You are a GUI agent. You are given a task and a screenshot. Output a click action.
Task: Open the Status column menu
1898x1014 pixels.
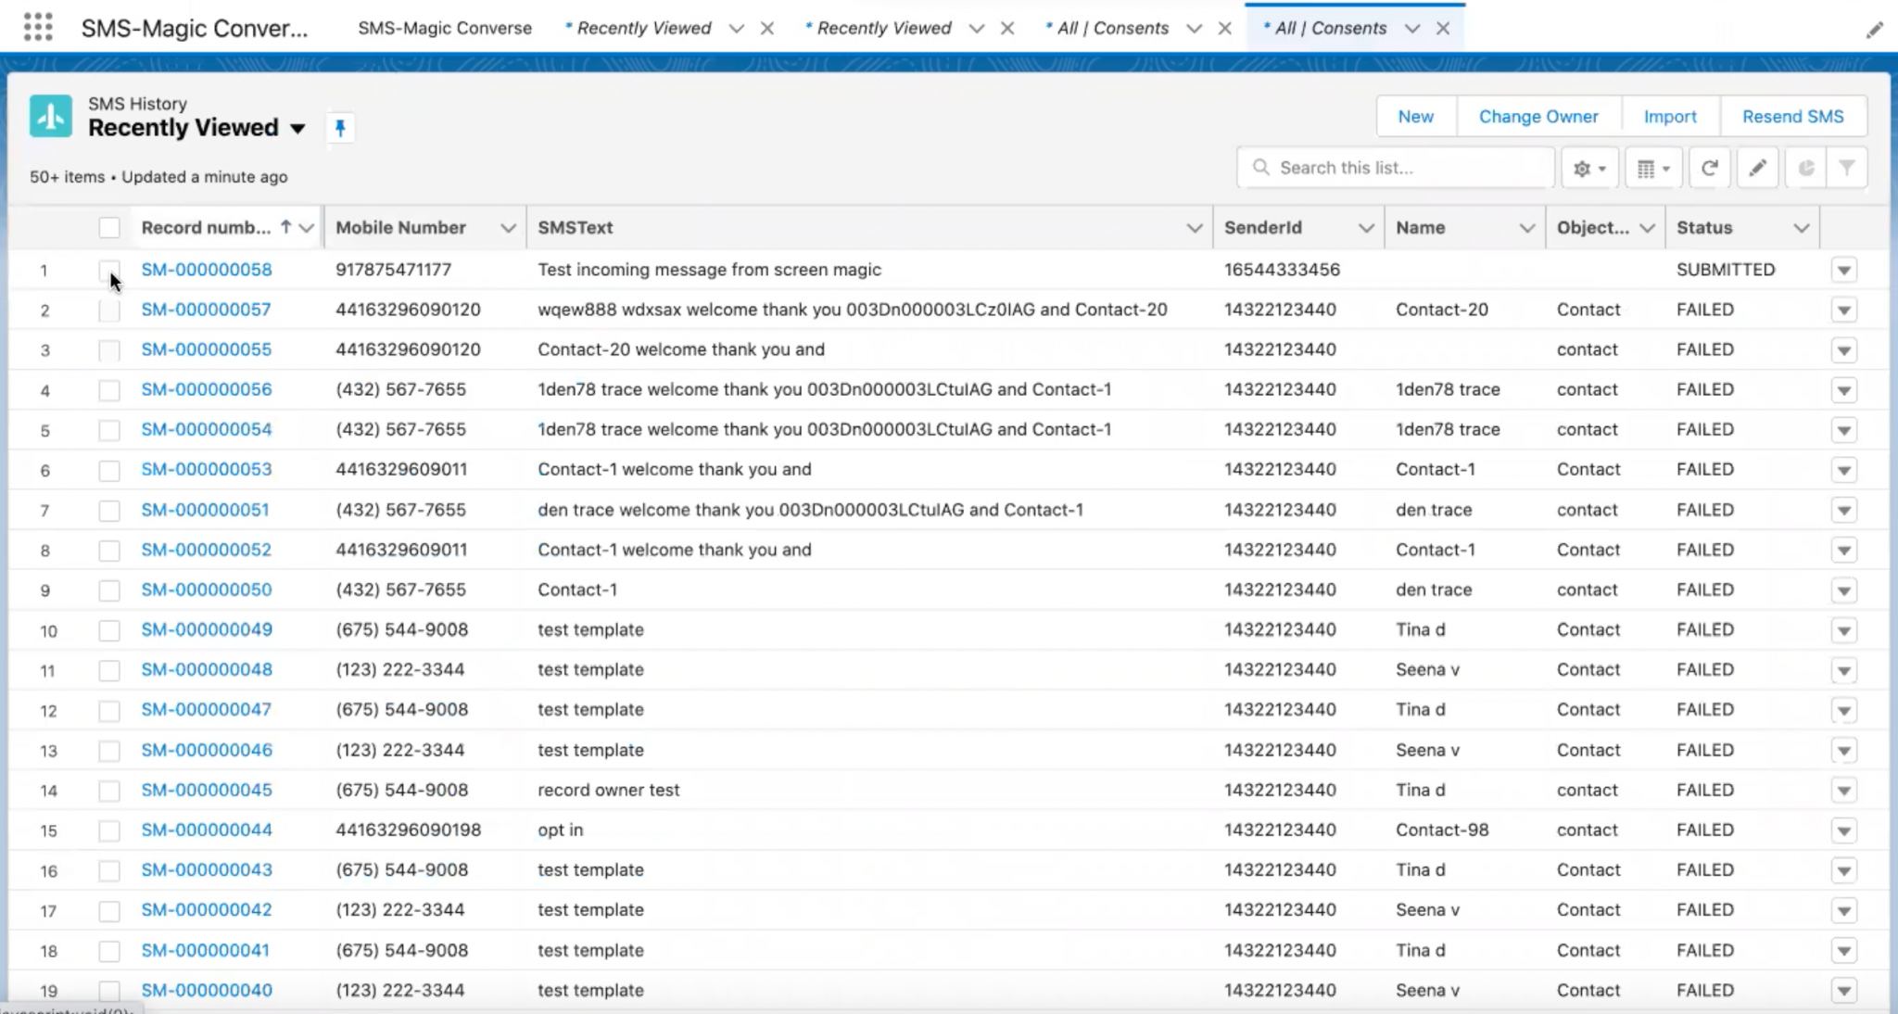click(x=1802, y=228)
